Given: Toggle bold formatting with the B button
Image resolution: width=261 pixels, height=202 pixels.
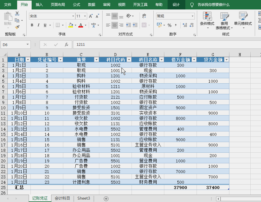Looking at the screenshot, I should click(x=32, y=25).
